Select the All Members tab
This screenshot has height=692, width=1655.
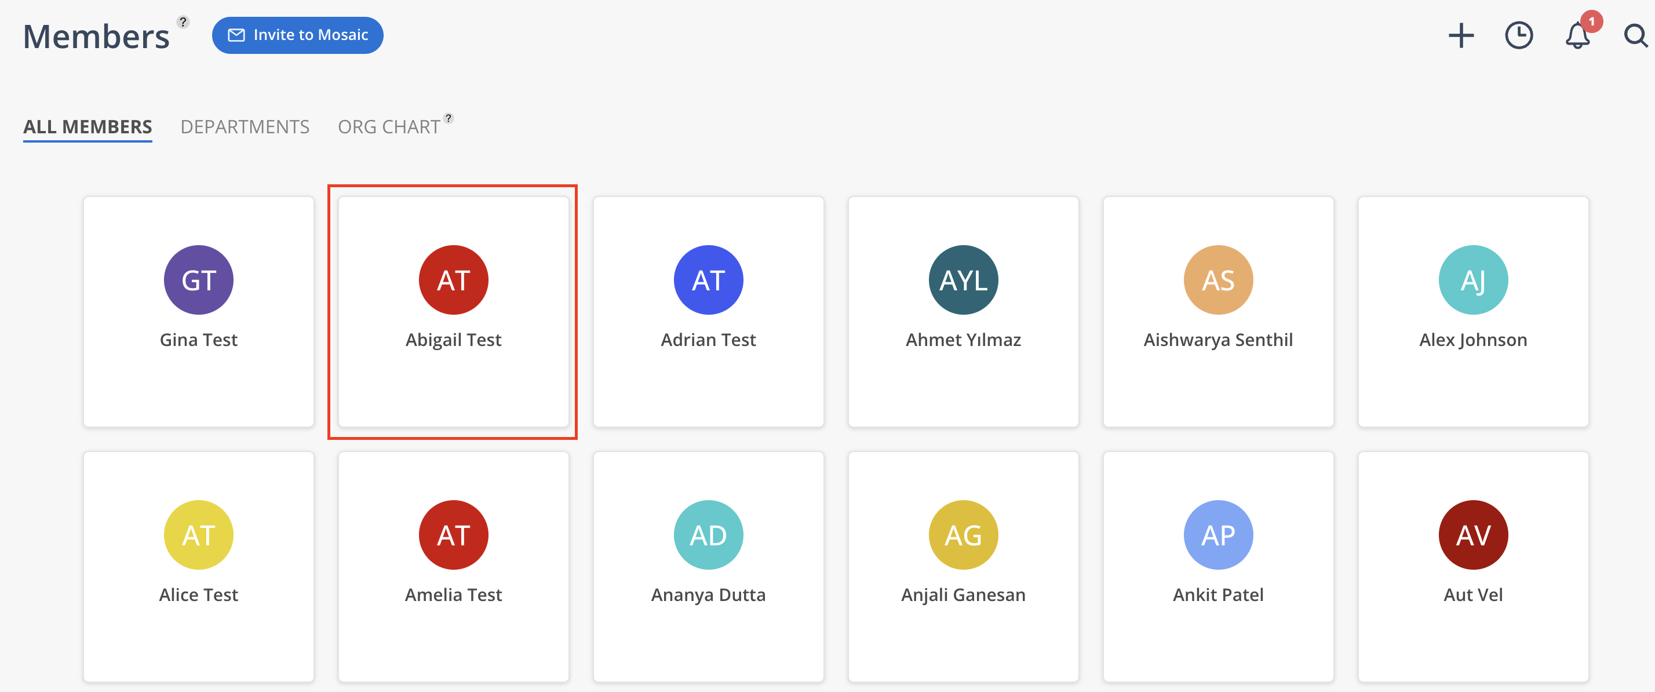pos(88,126)
